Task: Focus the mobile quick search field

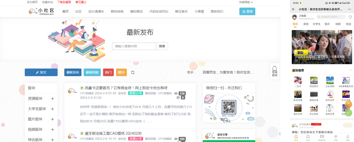Action: click(331, 17)
